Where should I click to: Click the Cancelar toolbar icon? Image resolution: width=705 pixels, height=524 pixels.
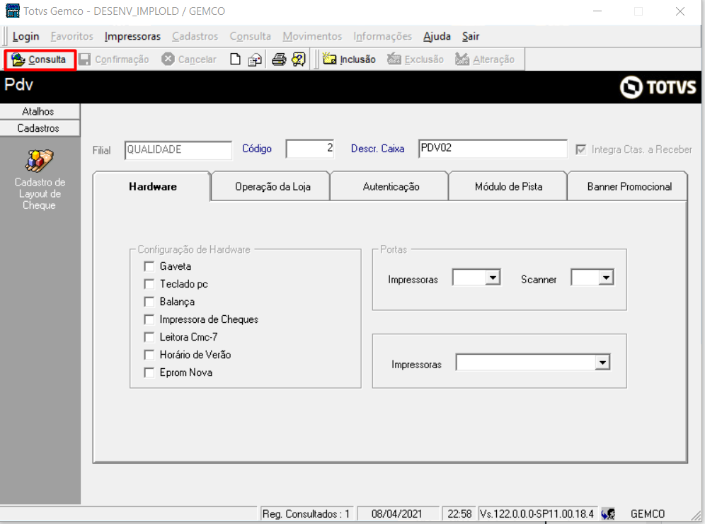[168, 59]
